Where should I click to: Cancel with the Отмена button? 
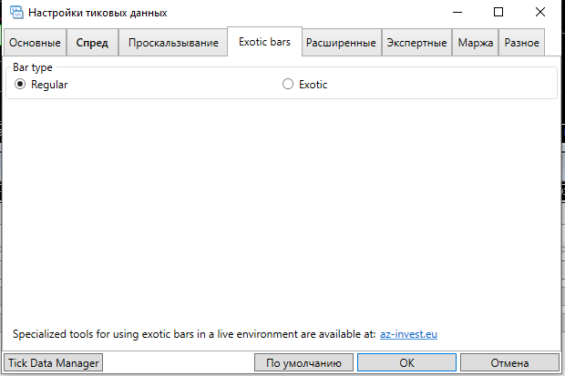(x=509, y=362)
